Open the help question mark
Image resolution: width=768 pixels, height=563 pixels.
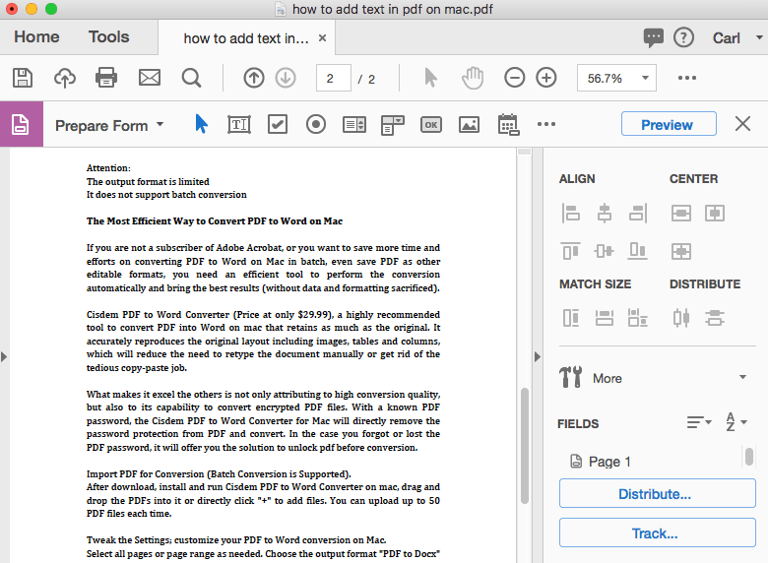click(683, 37)
